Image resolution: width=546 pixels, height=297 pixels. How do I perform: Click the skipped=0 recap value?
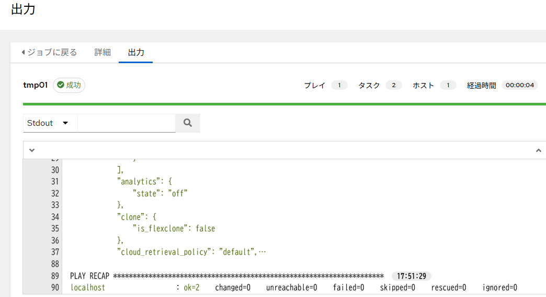[397, 288]
